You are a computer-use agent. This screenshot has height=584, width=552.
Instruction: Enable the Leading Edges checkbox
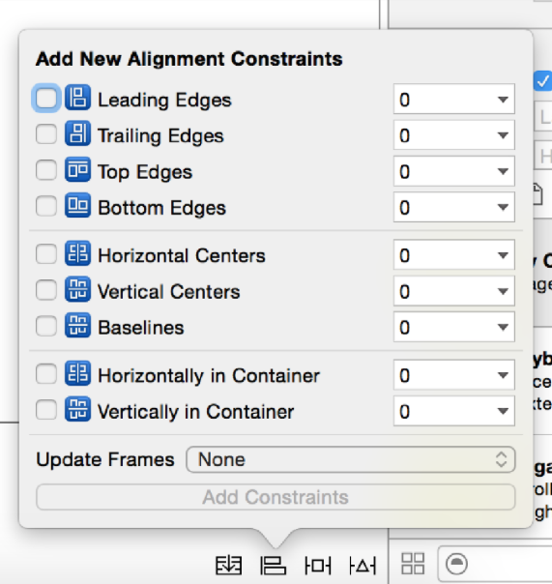46,99
